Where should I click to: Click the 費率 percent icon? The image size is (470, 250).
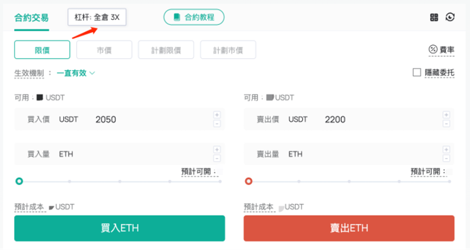433,49
